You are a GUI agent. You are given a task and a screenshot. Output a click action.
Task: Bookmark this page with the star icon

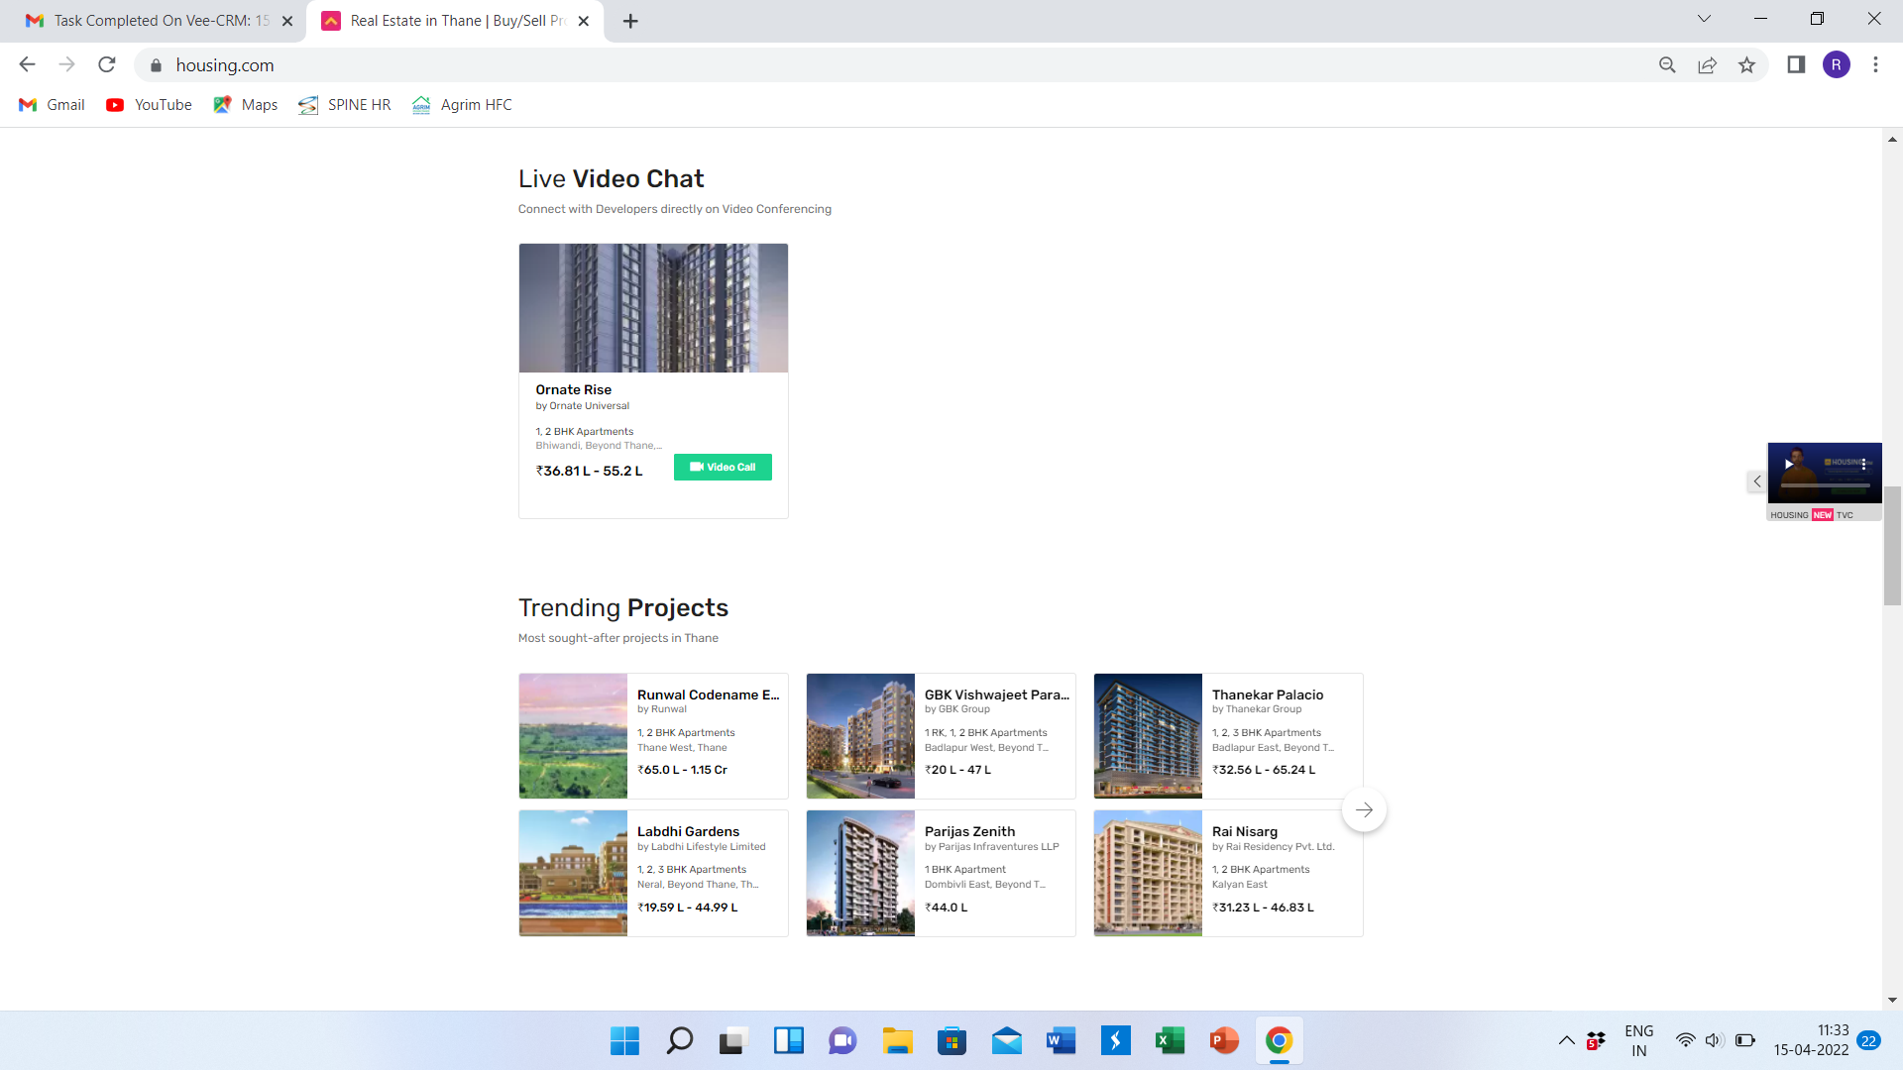click(1746, 65)
